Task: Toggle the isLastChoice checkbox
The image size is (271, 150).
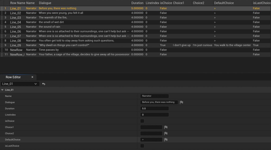Action: [x=142, y=146]
